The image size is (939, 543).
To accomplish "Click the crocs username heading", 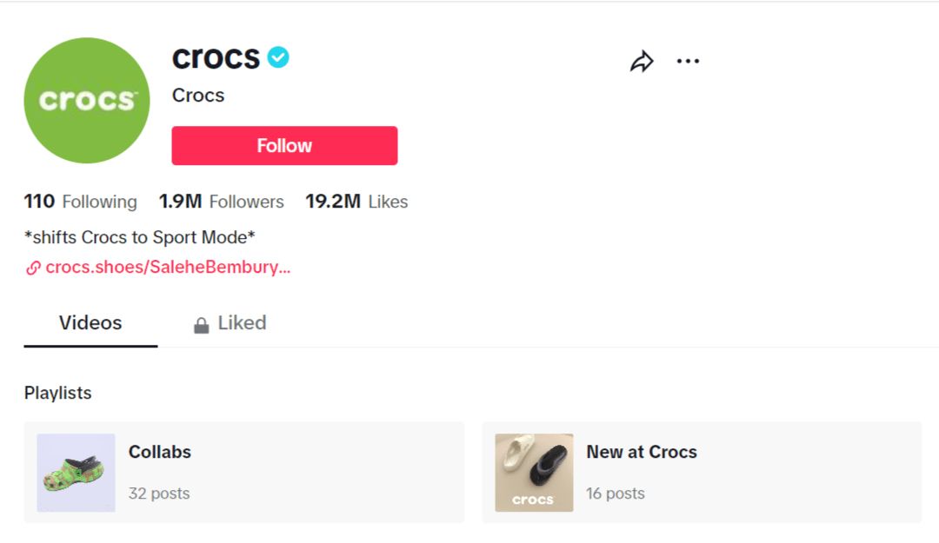I will pyautogui.click(x=216, y=58).
